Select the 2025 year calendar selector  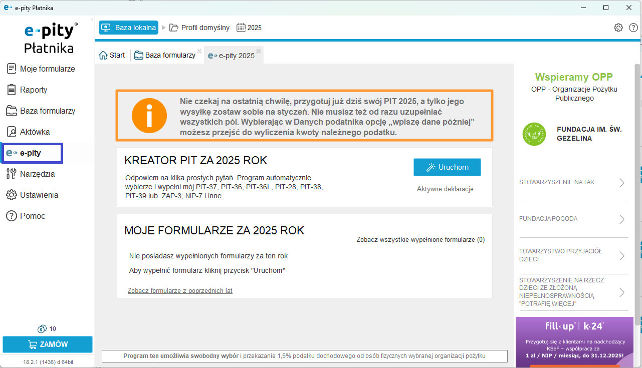pos(249,28)
